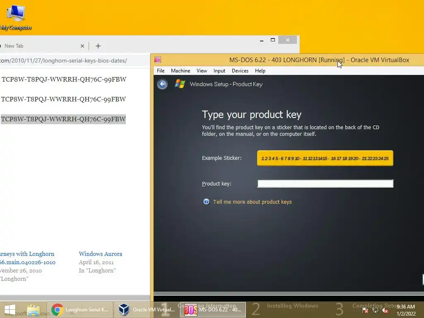Click the VirtualBox DOS title bar icon
424x318 pixels.
click(158, 60)
